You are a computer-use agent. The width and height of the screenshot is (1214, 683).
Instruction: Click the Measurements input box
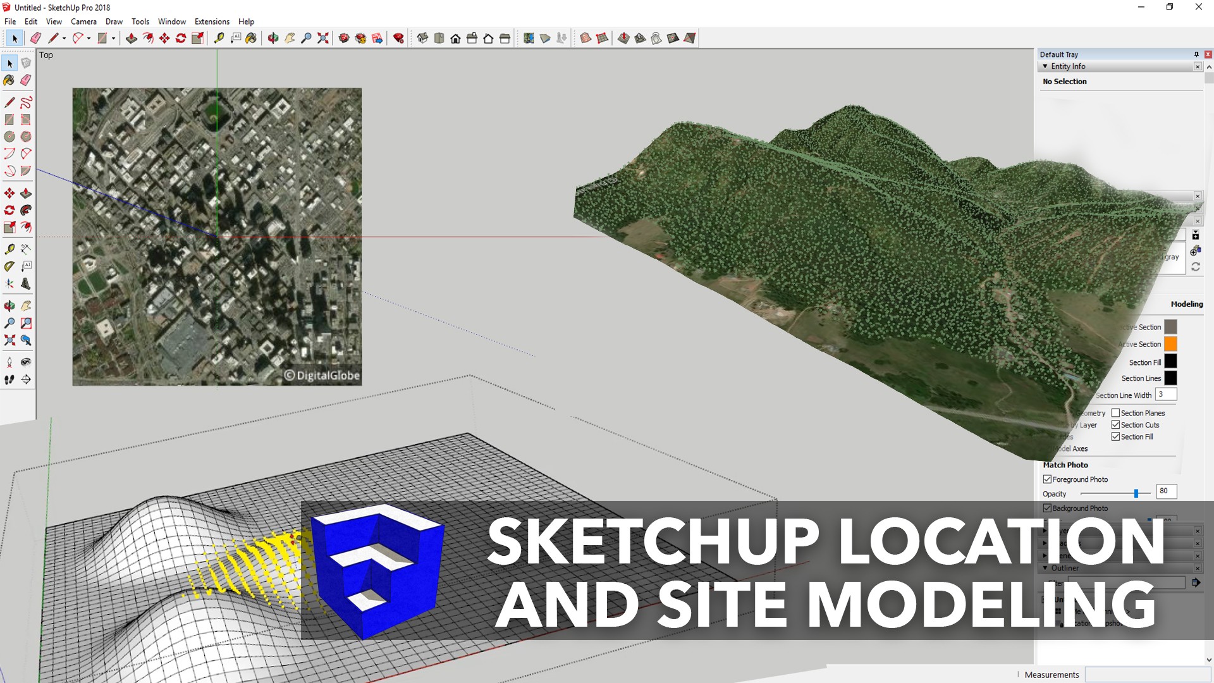[x=1148, y=674]
